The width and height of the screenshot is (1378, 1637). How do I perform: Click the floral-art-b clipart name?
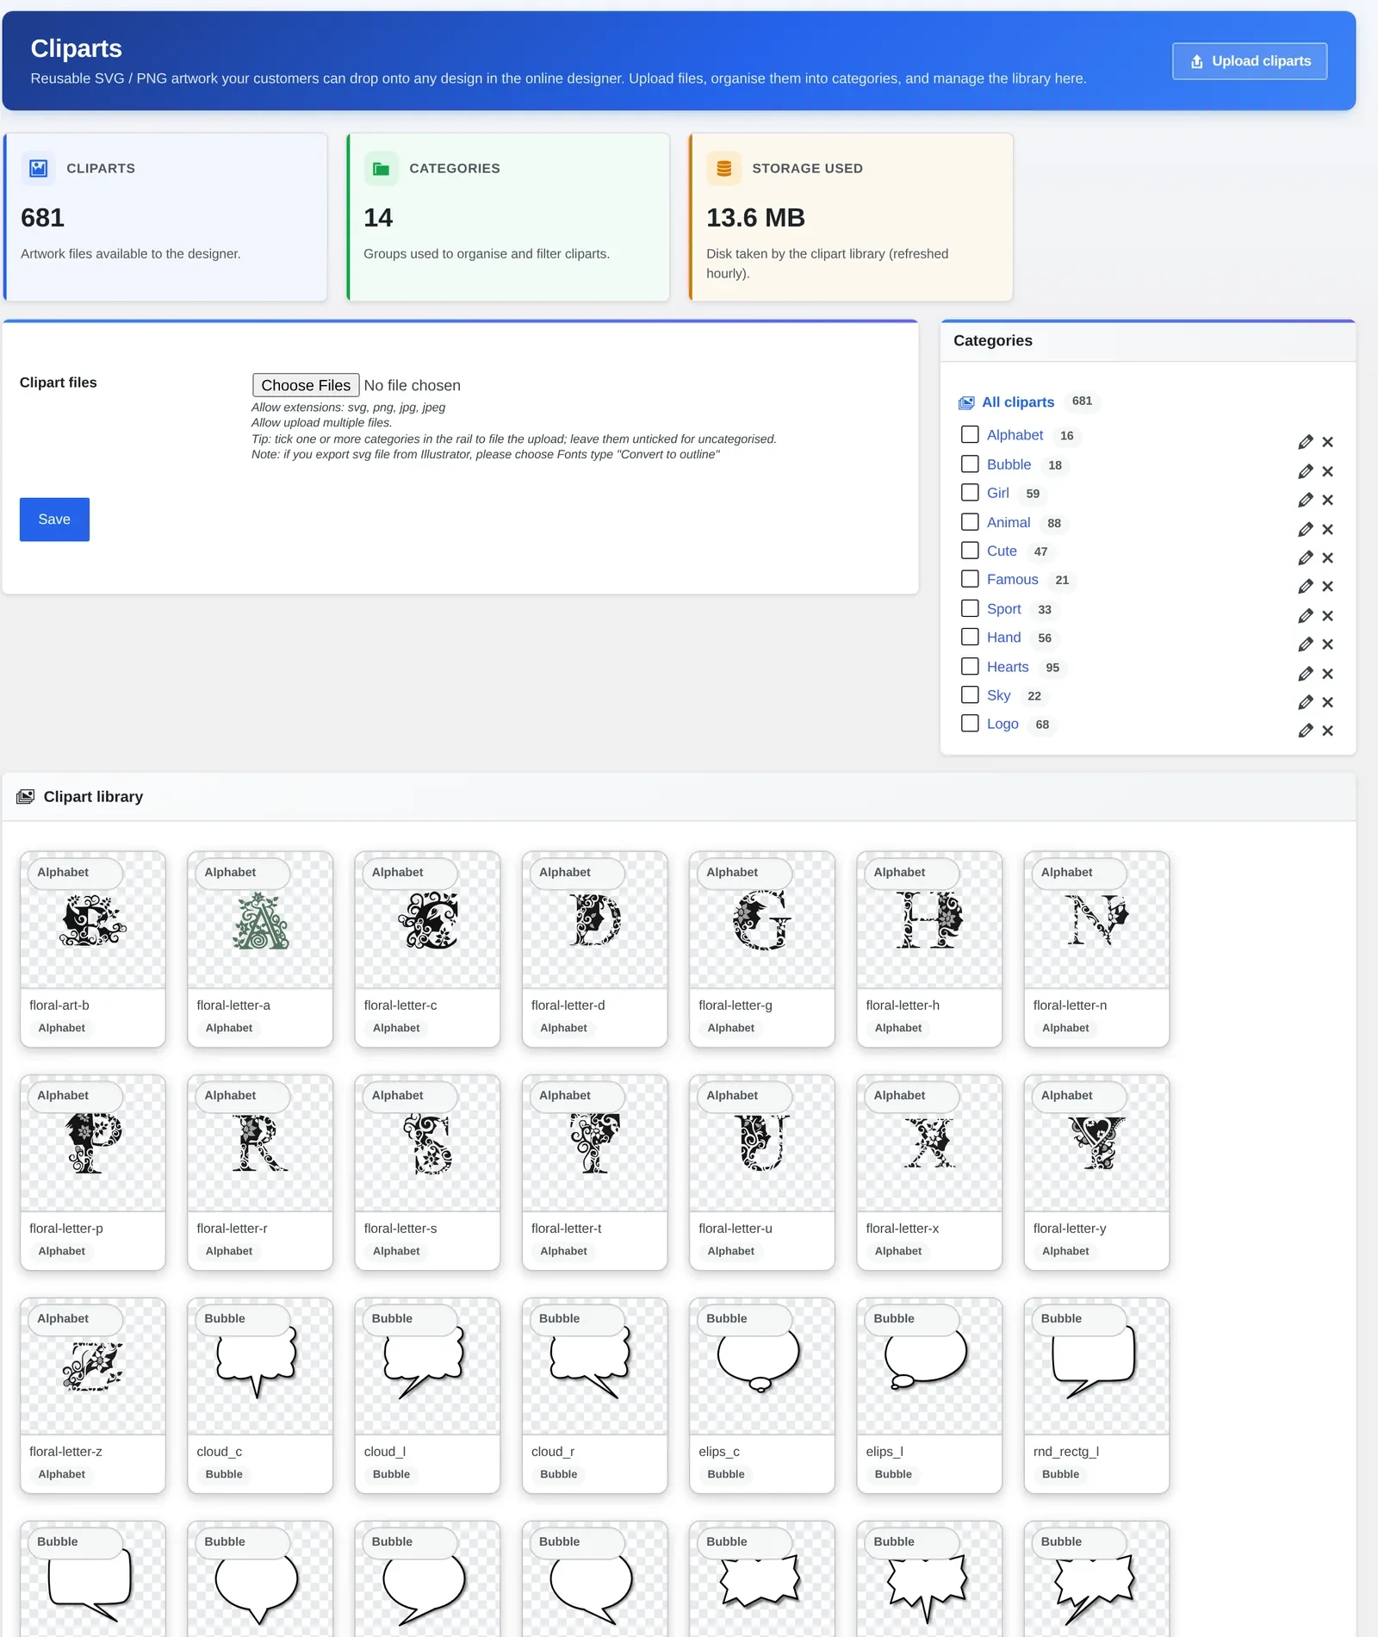click(x=59, y=1005)
